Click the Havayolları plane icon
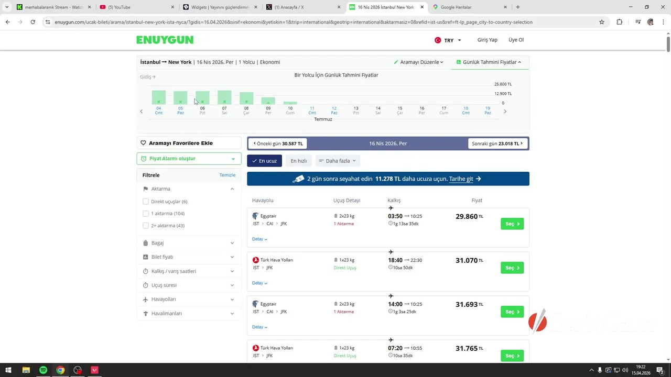671x377 pixels. coord(146,299)
